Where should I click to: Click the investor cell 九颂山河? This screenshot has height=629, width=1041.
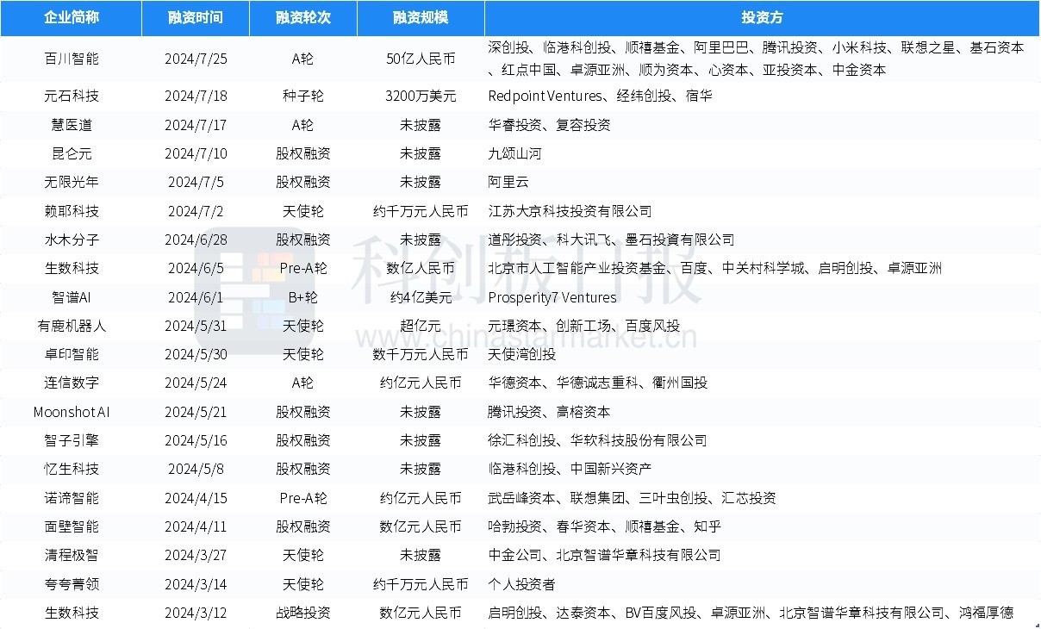(x=514, y=153)
